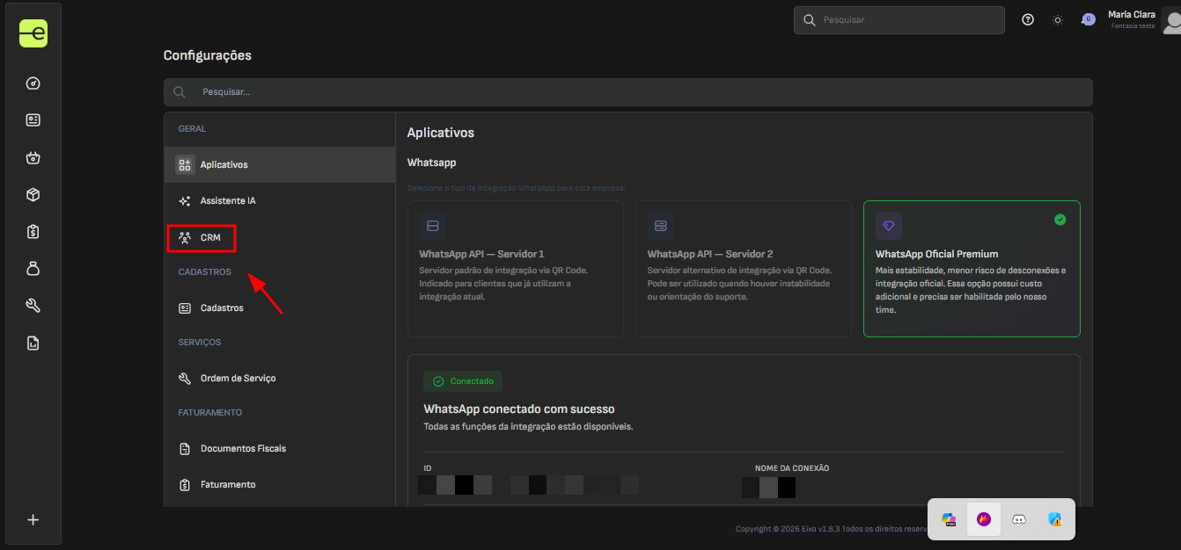Select WhatsApp API — Servidor 1 card
1181x550 pixels.
516,269
